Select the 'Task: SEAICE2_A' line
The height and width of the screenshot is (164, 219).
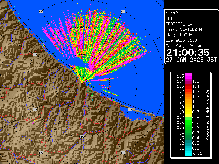point(184,29)
